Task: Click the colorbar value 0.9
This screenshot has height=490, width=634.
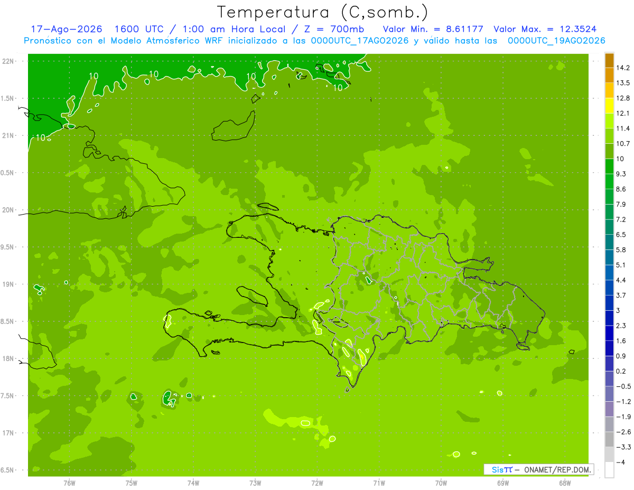Action: (621, 356)
